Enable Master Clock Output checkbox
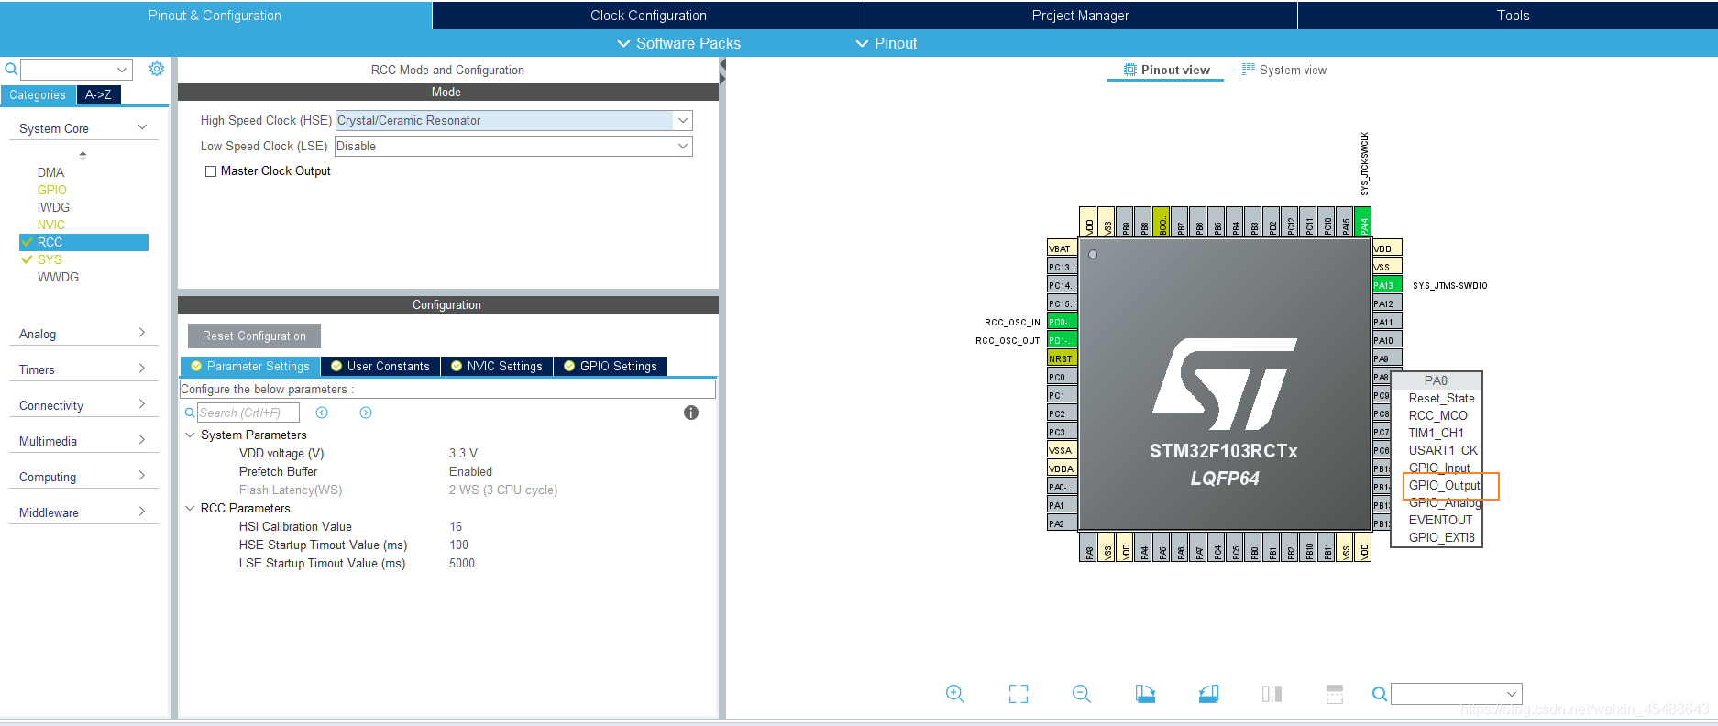 [211, 171]
